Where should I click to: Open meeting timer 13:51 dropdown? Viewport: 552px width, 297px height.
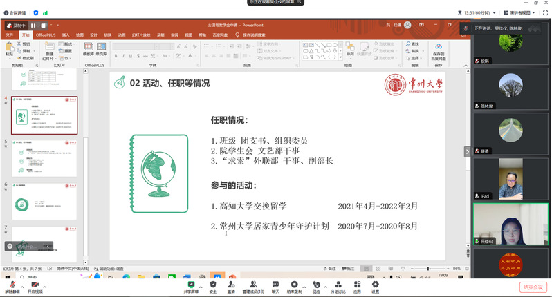click(477, 12)
